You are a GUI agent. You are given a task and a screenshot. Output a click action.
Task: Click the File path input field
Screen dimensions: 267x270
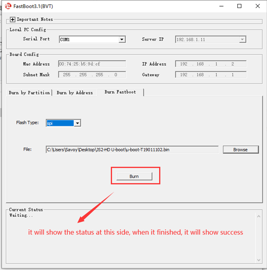pos(132,150)
